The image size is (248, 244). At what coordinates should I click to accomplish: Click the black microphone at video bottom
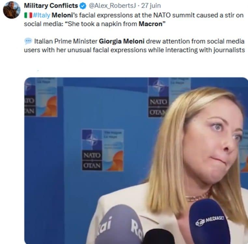point(158,237)
